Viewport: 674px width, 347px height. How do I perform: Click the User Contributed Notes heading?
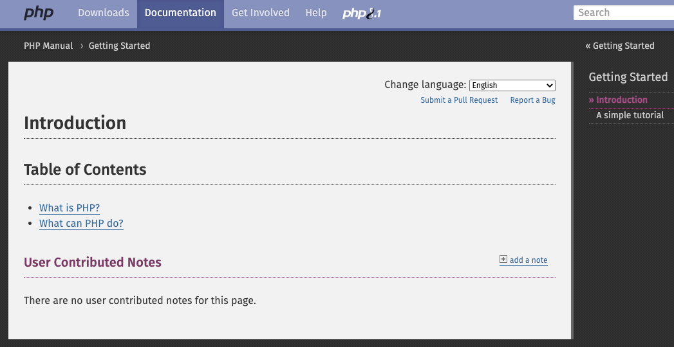tap(93, 262)
